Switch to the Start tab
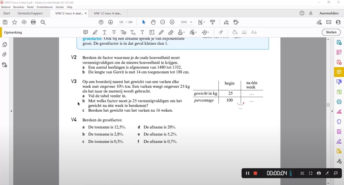This screenshot has height=185, width=344. (x=7, y=13)
